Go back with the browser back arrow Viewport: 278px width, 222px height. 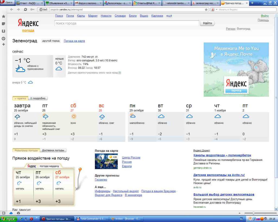coord(12,9)
